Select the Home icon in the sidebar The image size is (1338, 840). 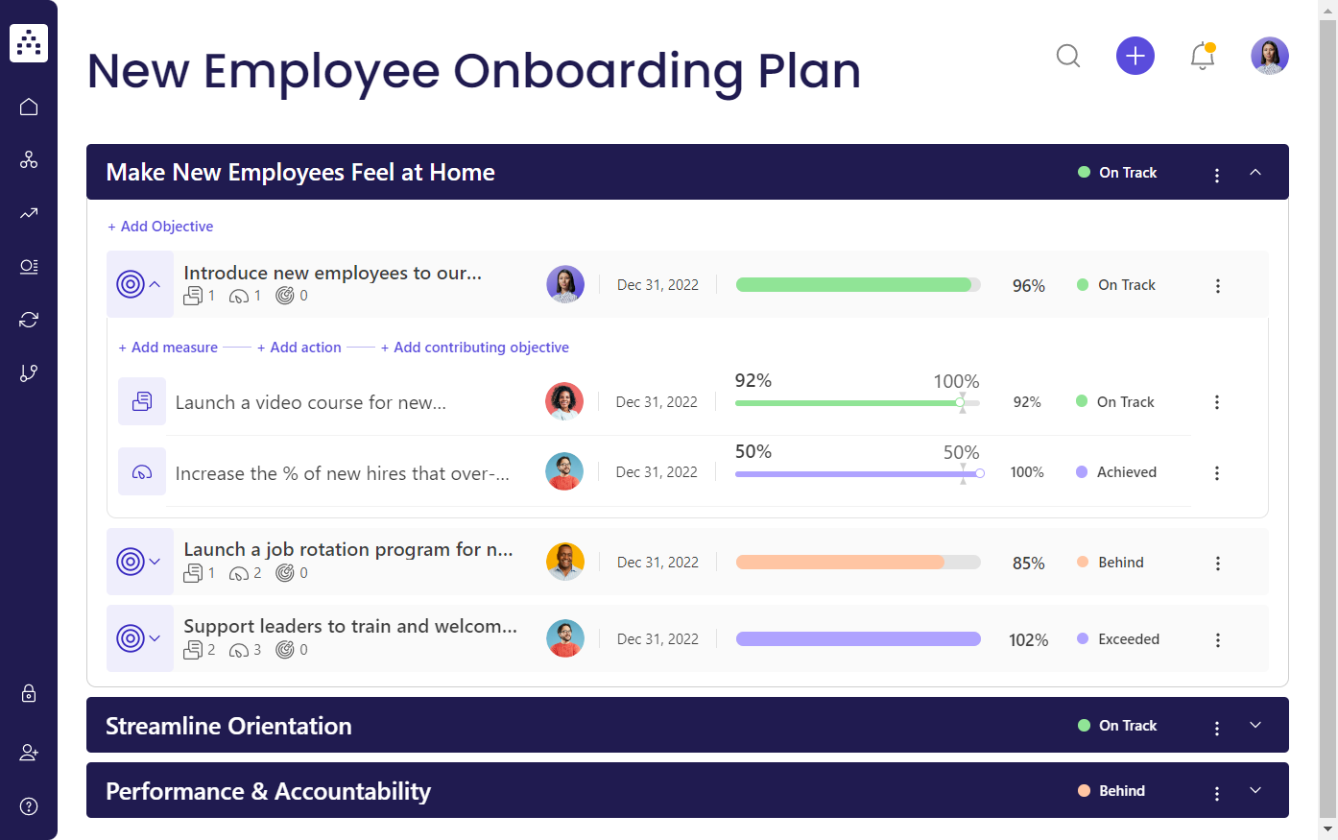[29, 106]
